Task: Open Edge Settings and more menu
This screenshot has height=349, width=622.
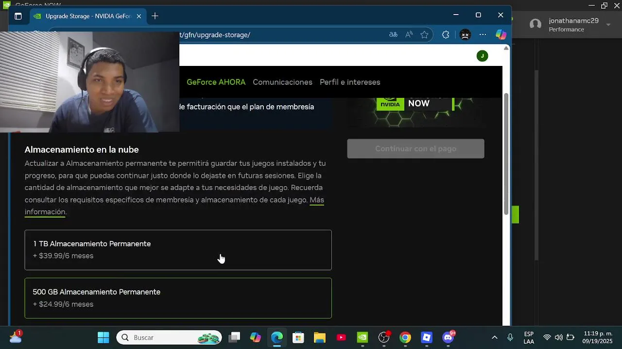Action: point(483,34)
